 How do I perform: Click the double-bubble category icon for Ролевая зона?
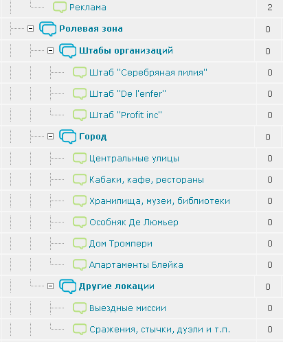[47, 29]
